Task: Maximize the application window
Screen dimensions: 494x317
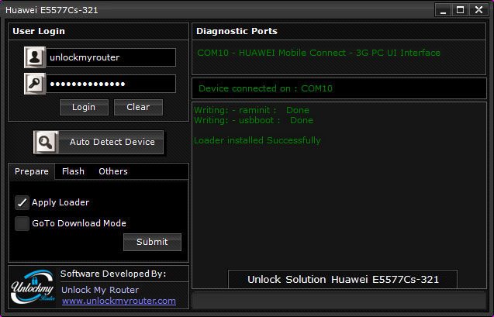Action: point(460,10)
